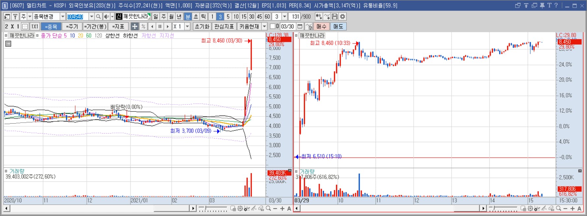The image size is (587, 216).
Task: Toggle the =종목 sync button
Action: tap(51, 26)
